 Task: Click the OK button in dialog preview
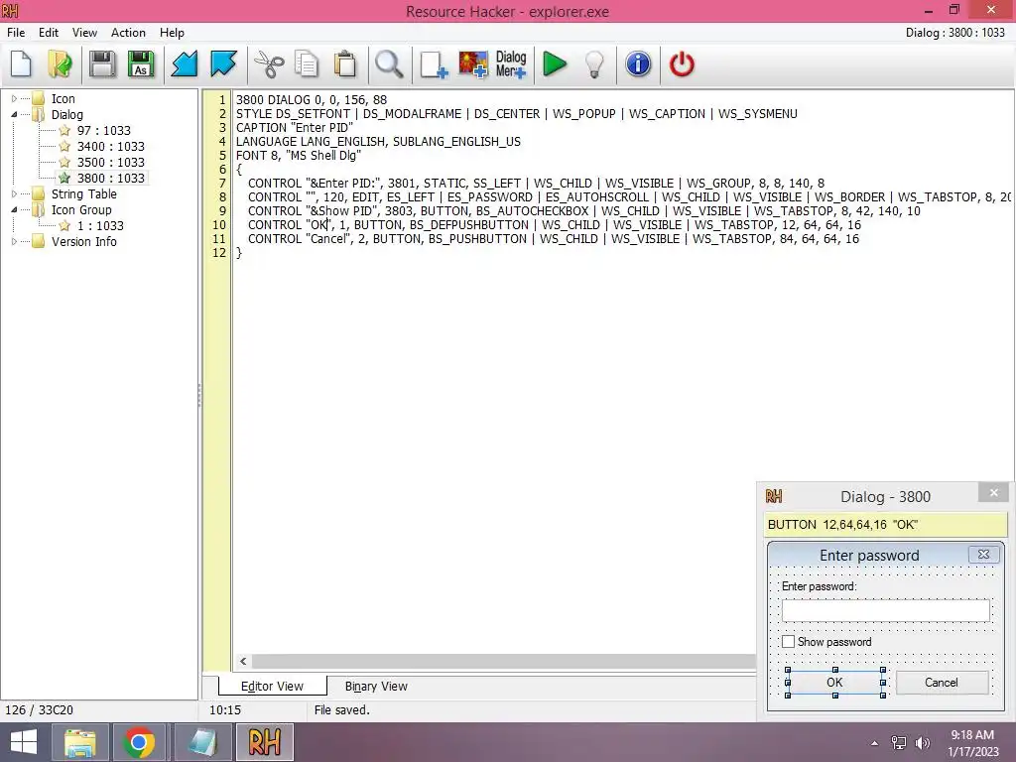click(834, 683)
